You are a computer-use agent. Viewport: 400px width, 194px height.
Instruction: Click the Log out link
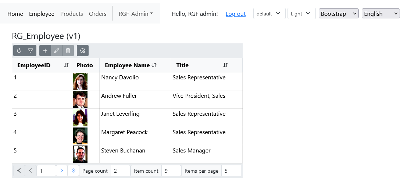(x=236, y=14)
